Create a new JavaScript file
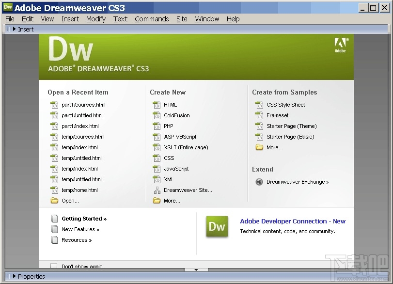The image size is (393, 284). tap(176, 169)
